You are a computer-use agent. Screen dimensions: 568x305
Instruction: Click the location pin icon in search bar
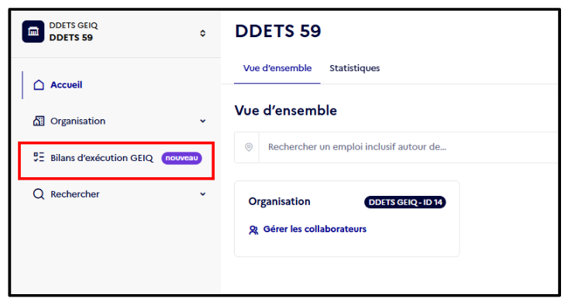[x=249, y=147]
